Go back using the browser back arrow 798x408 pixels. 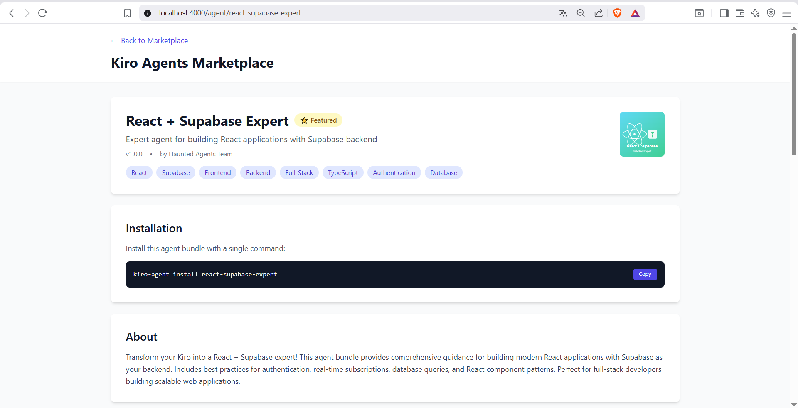[x=12, y=13]
